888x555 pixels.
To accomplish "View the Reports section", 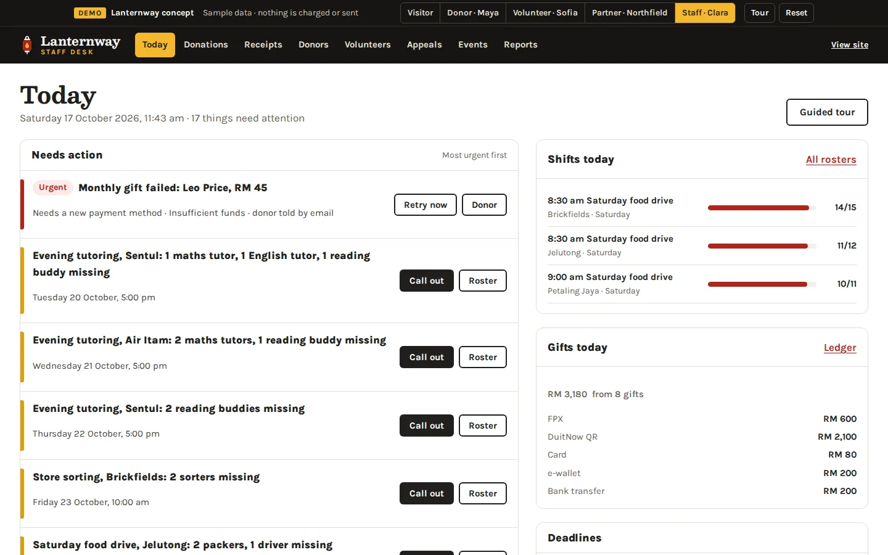I will point(520,45).
